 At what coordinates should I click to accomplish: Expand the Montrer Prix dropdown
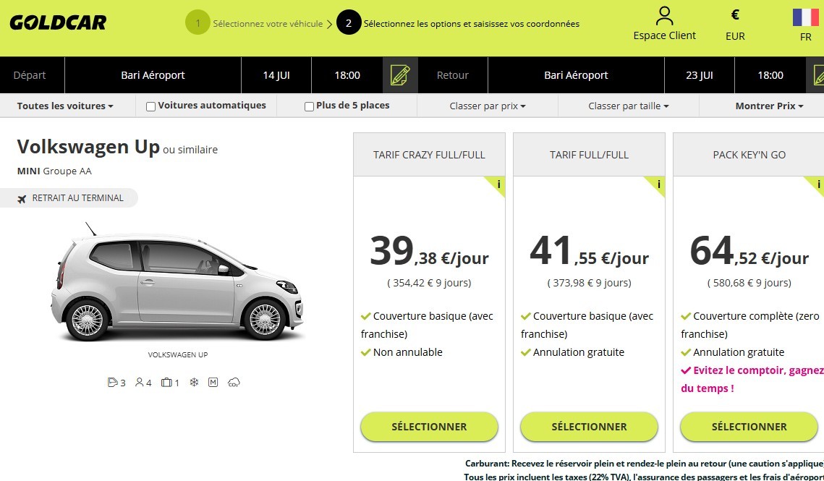(x=769, y=106)
